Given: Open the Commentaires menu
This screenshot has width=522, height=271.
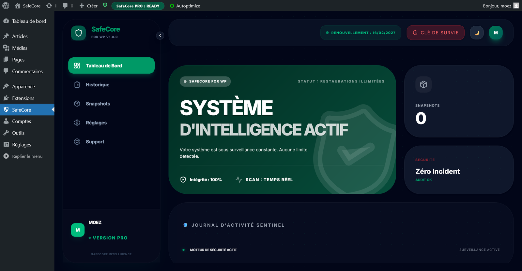Looking at the screenshot, I should pos(27,71).
